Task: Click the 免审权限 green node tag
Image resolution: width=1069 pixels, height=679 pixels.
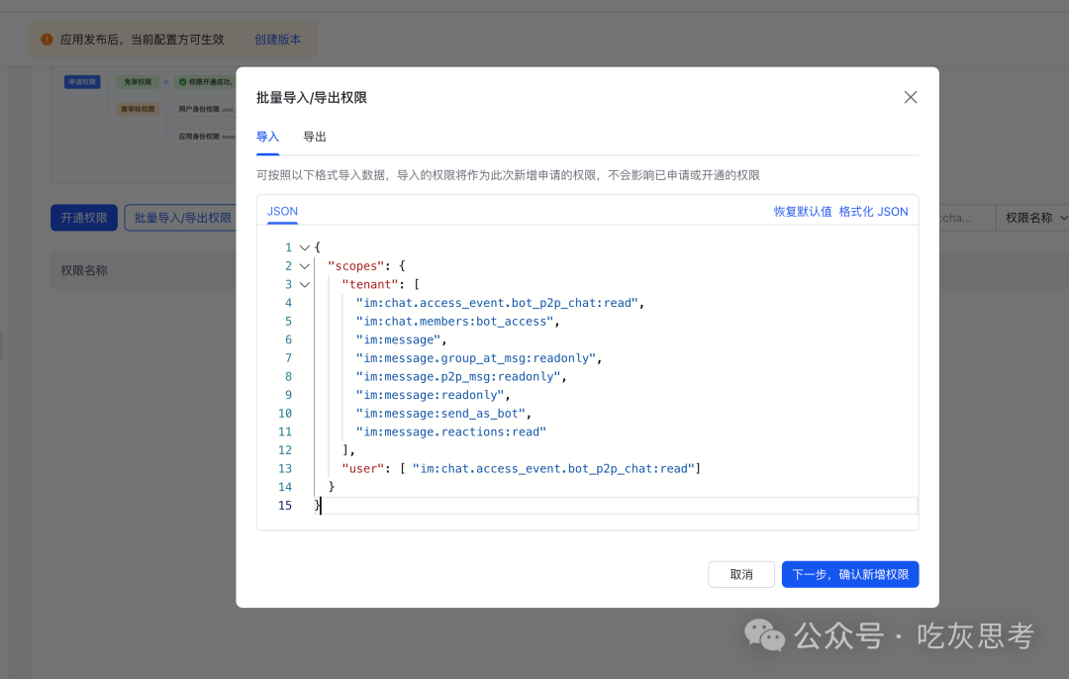Action: (138, 81)
